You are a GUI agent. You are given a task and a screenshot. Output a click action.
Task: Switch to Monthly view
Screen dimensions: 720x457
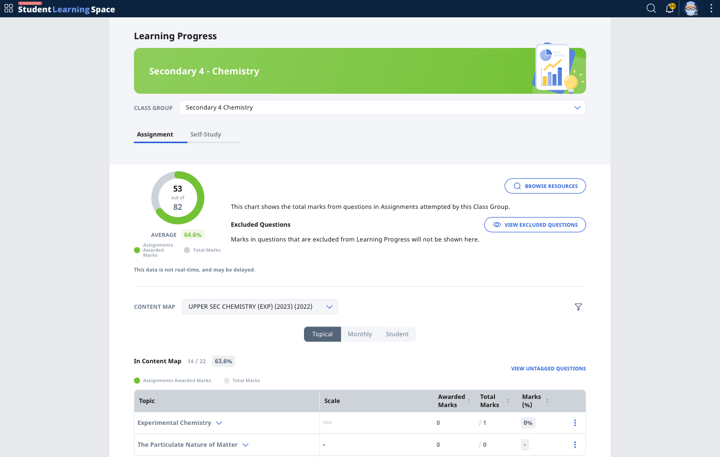pos(359,334)
